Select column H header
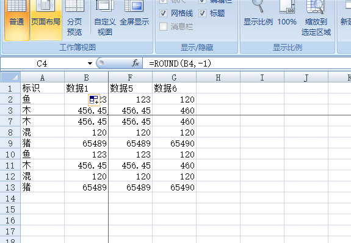Image resolution: width=351 pixels, height=243 pixels. pyautogui.click(x=219, y=78)
